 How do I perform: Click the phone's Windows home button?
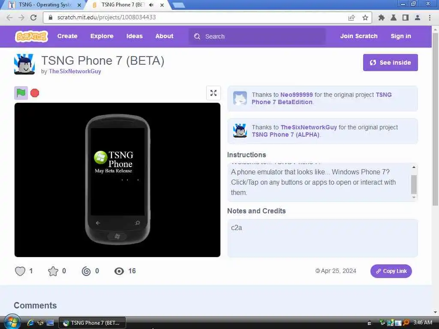[117, 236]
